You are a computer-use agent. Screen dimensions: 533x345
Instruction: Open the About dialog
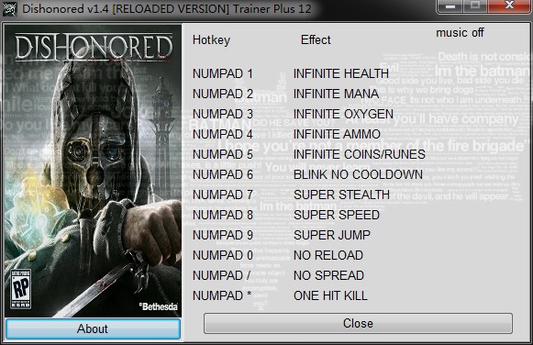[93, 328]
